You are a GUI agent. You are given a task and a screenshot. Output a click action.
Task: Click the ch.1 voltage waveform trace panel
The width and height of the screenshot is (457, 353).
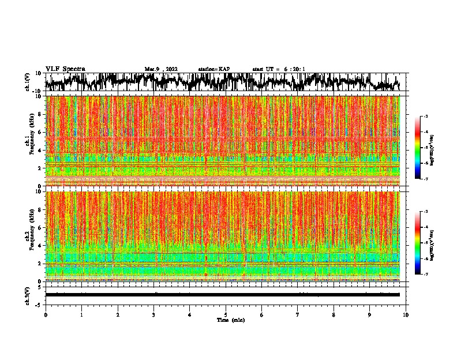point(226,82)
